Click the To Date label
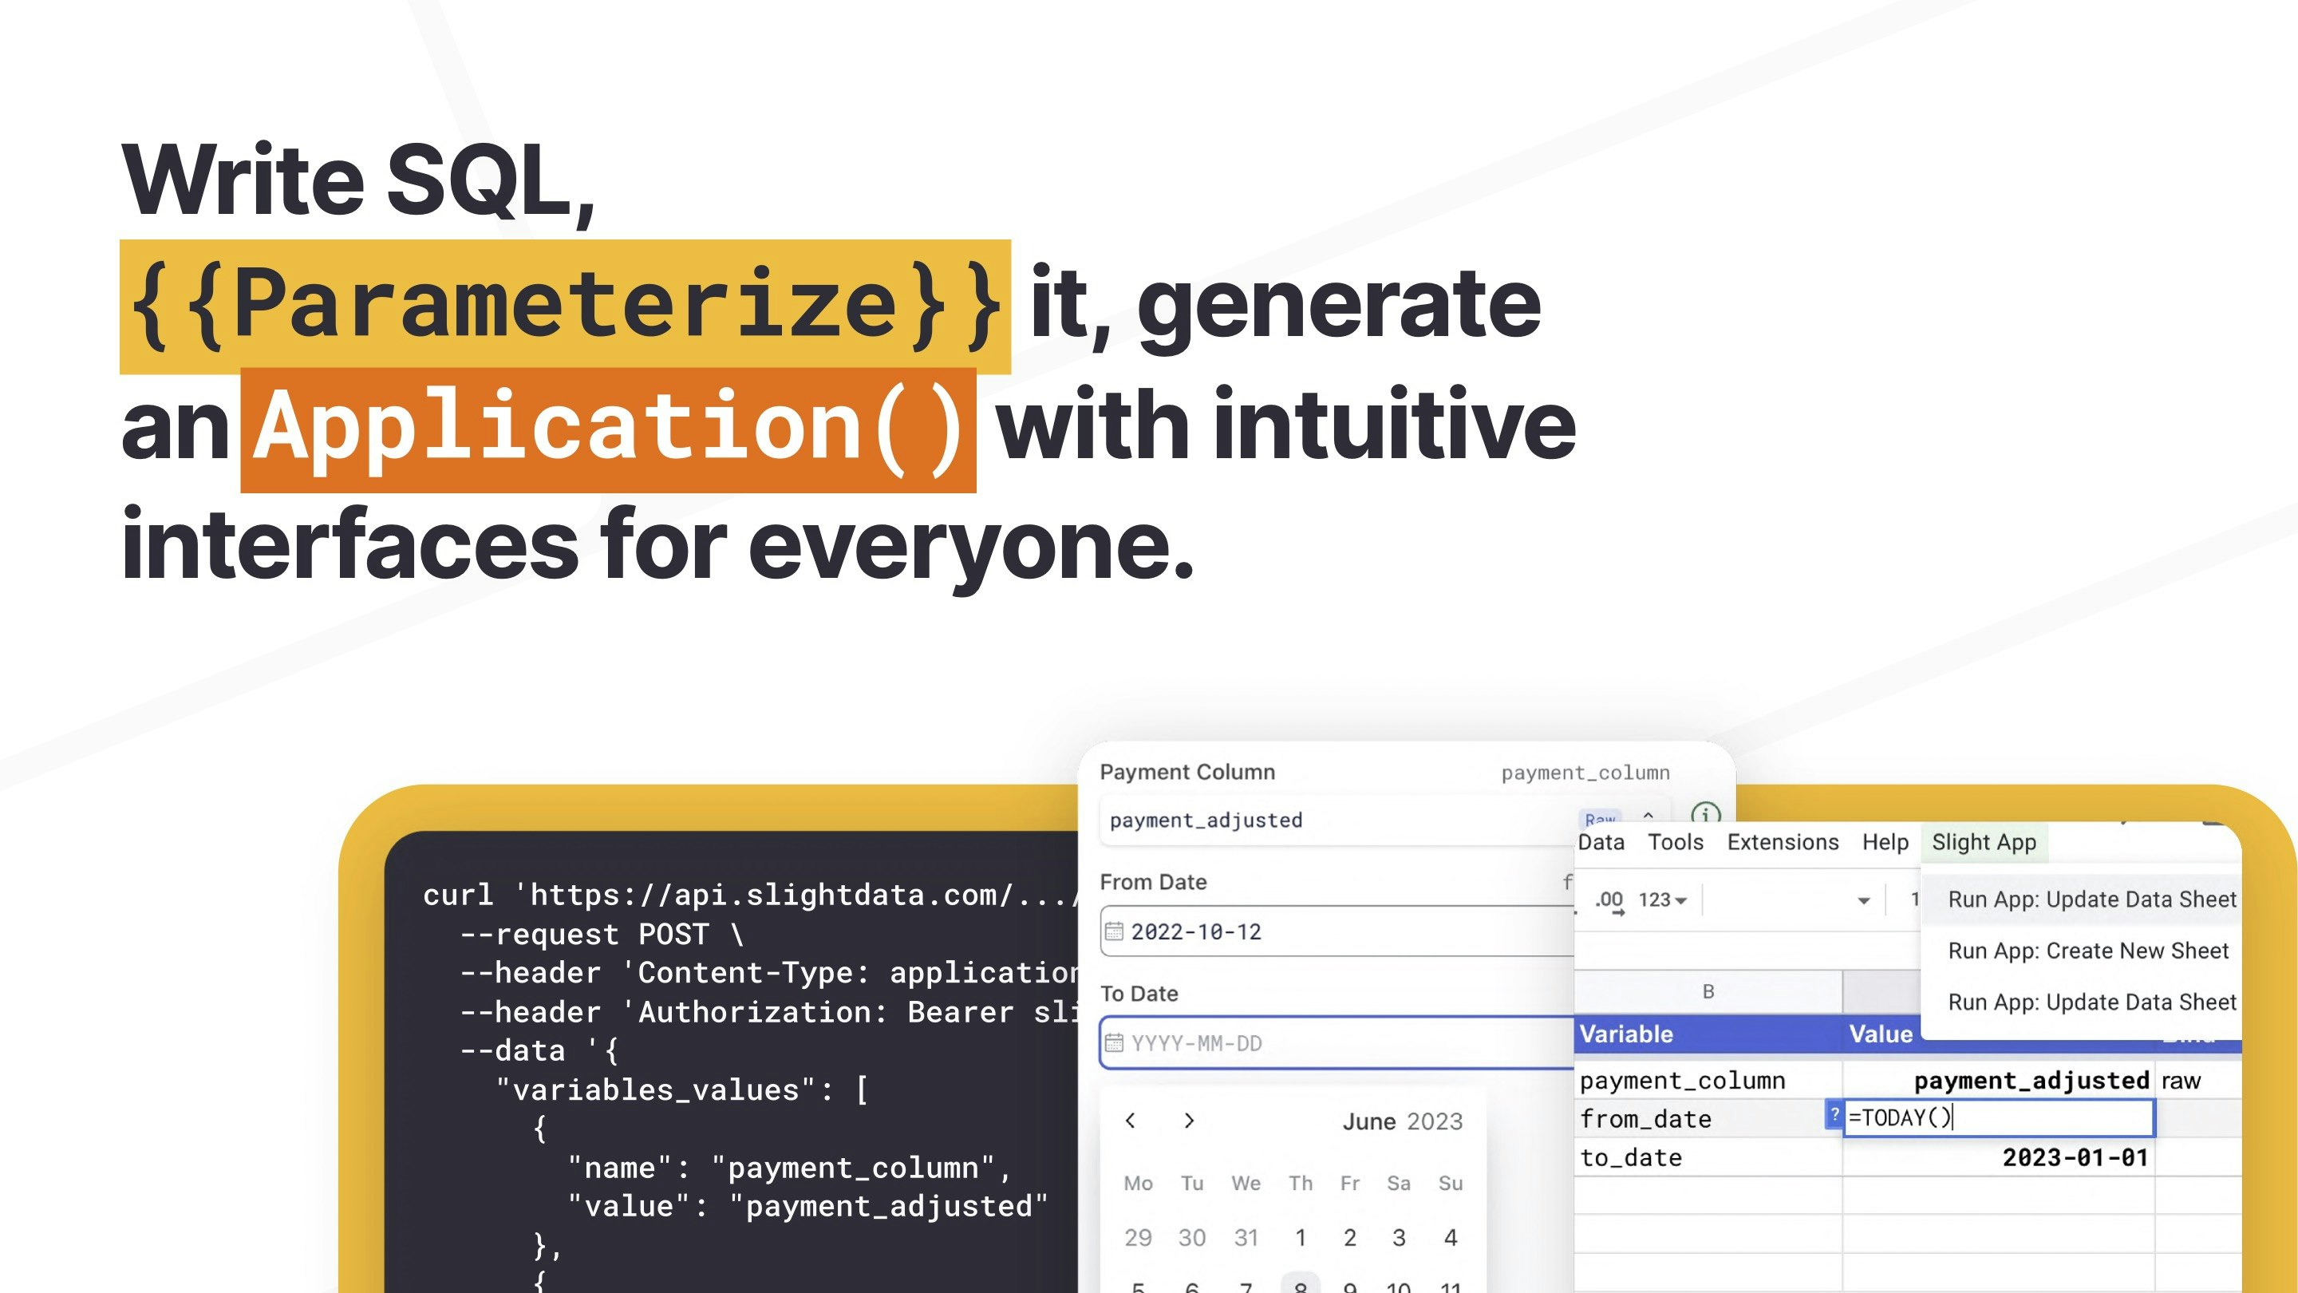 [x=1139, y=993]
